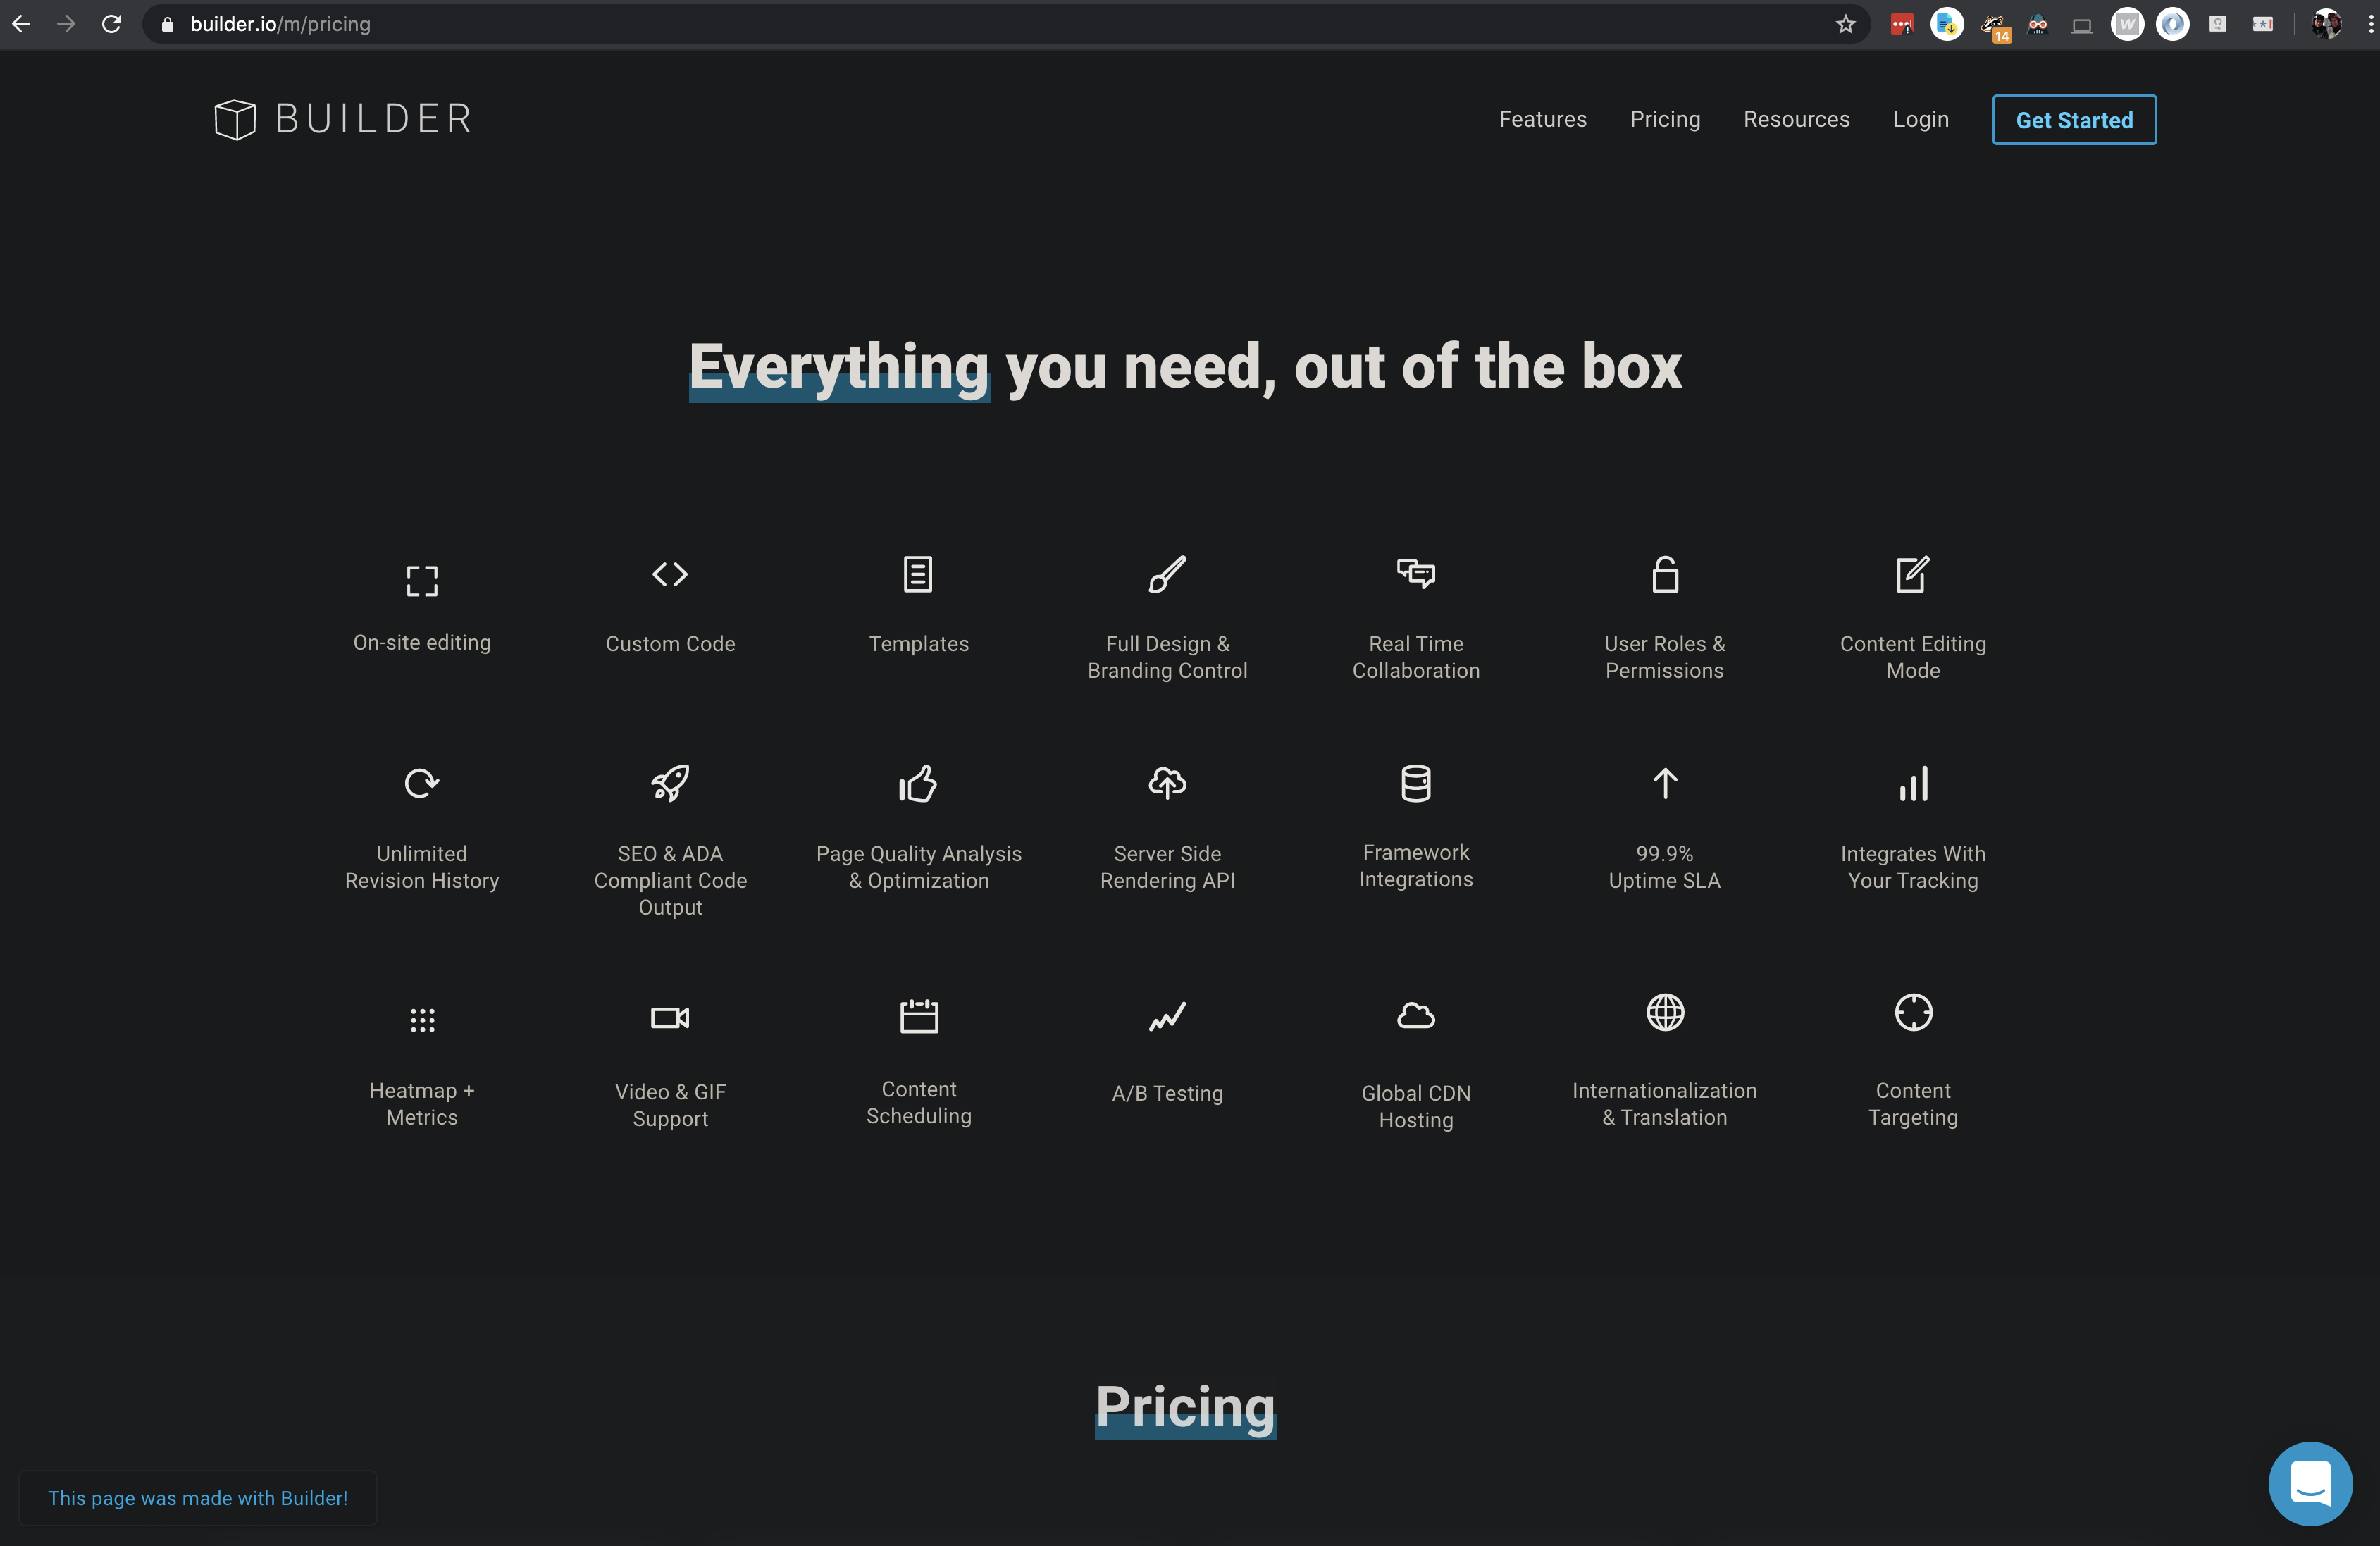Screen dimensions: 2380x1546
Task: Click the Video & GIF camera icon
Action: click(670, 1018)
